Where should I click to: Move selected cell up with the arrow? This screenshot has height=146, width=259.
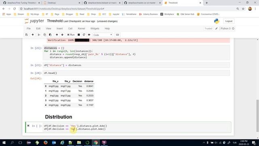(x=57, y=35)
